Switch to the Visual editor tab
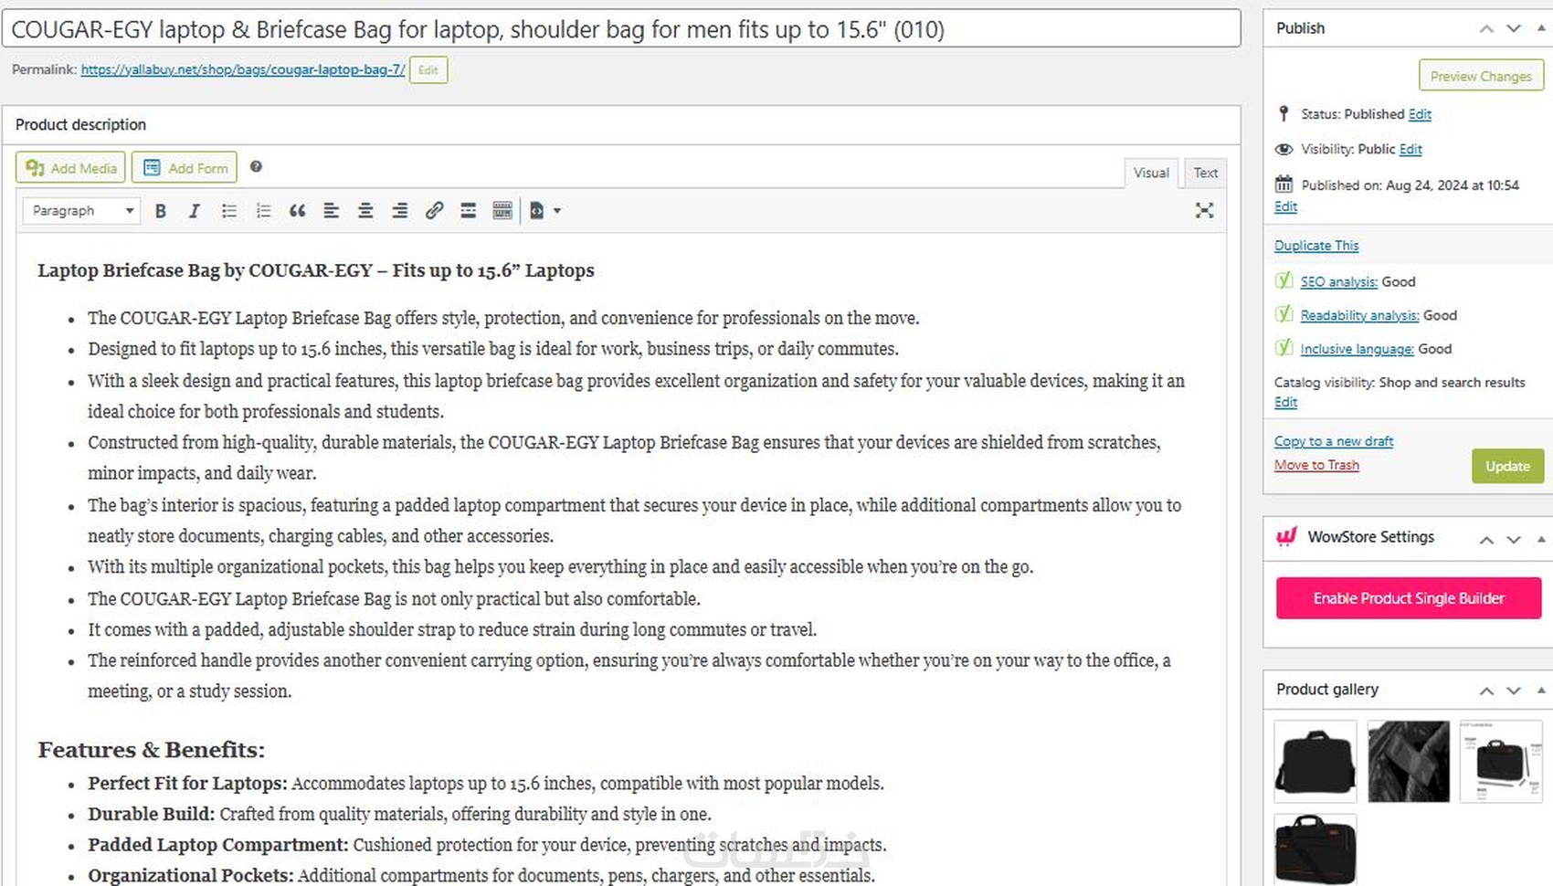Screen dimensions: 1553x886 (x=1151, y=173)
